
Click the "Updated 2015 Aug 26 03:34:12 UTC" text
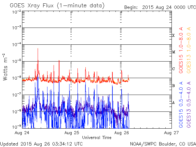click(x=41, y=144)
